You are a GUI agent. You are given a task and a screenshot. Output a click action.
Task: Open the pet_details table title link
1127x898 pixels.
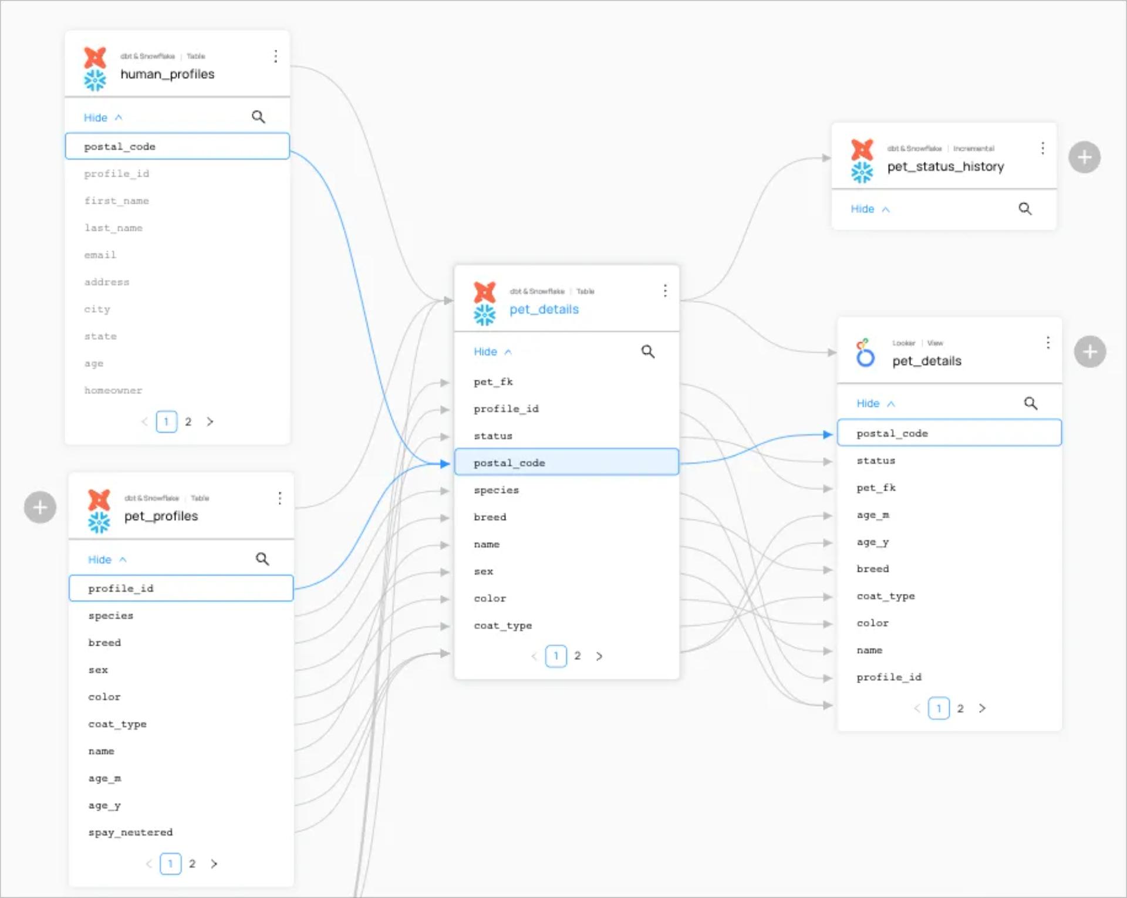click(x=544, y=309)
